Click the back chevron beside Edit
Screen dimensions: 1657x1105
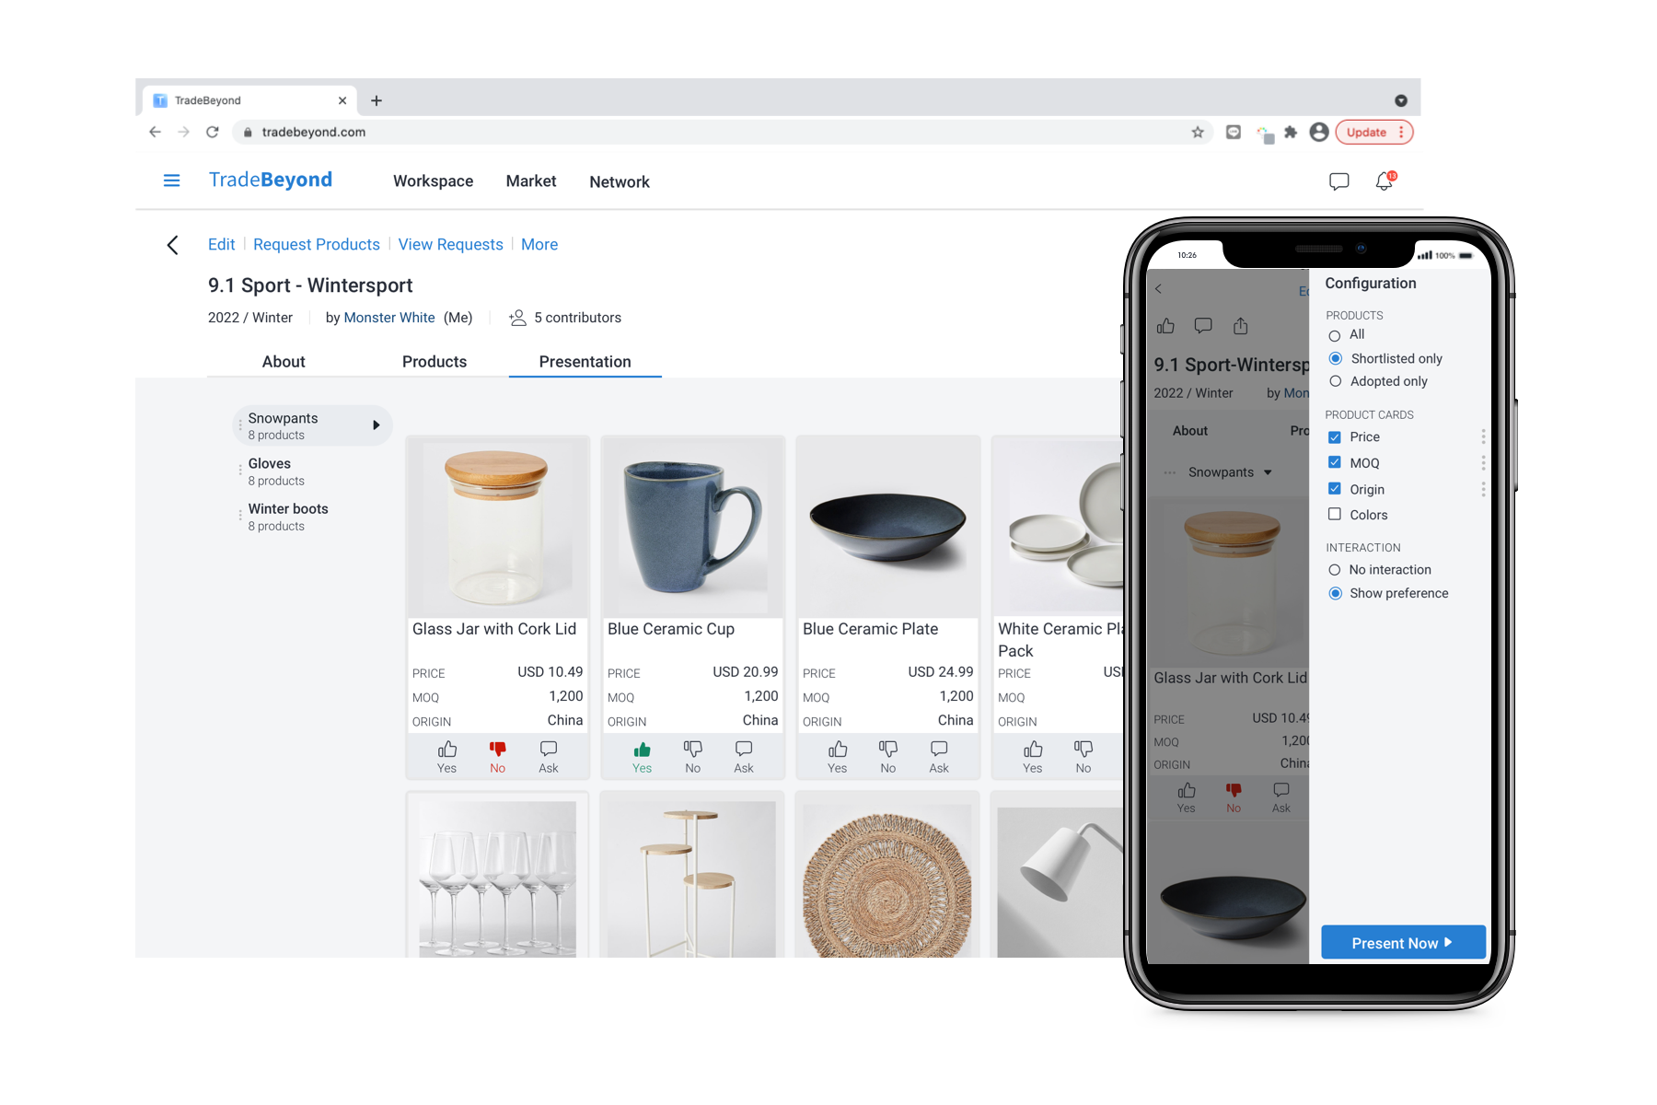click(172, 244)
